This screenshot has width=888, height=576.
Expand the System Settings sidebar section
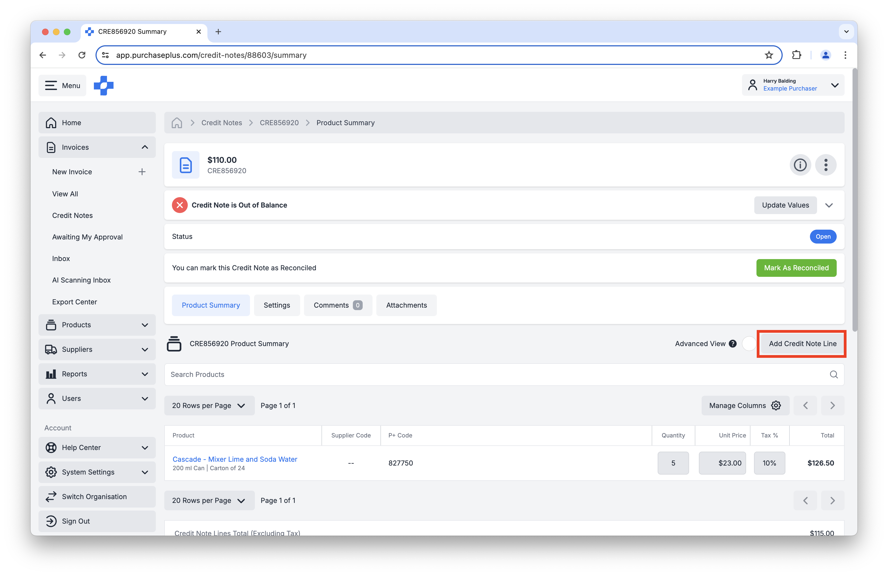(97, 472)
